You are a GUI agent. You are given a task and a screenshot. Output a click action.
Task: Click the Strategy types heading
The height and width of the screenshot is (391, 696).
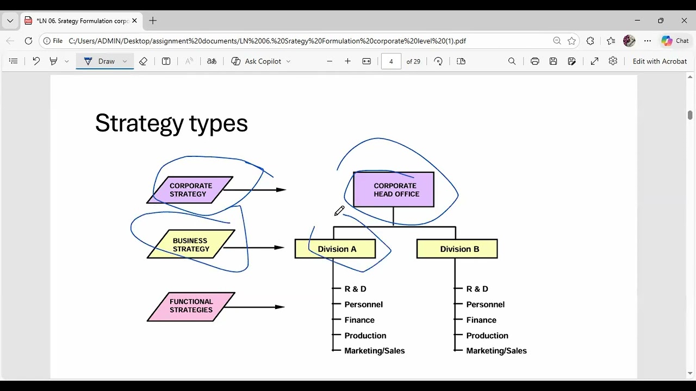coord(171,123)
